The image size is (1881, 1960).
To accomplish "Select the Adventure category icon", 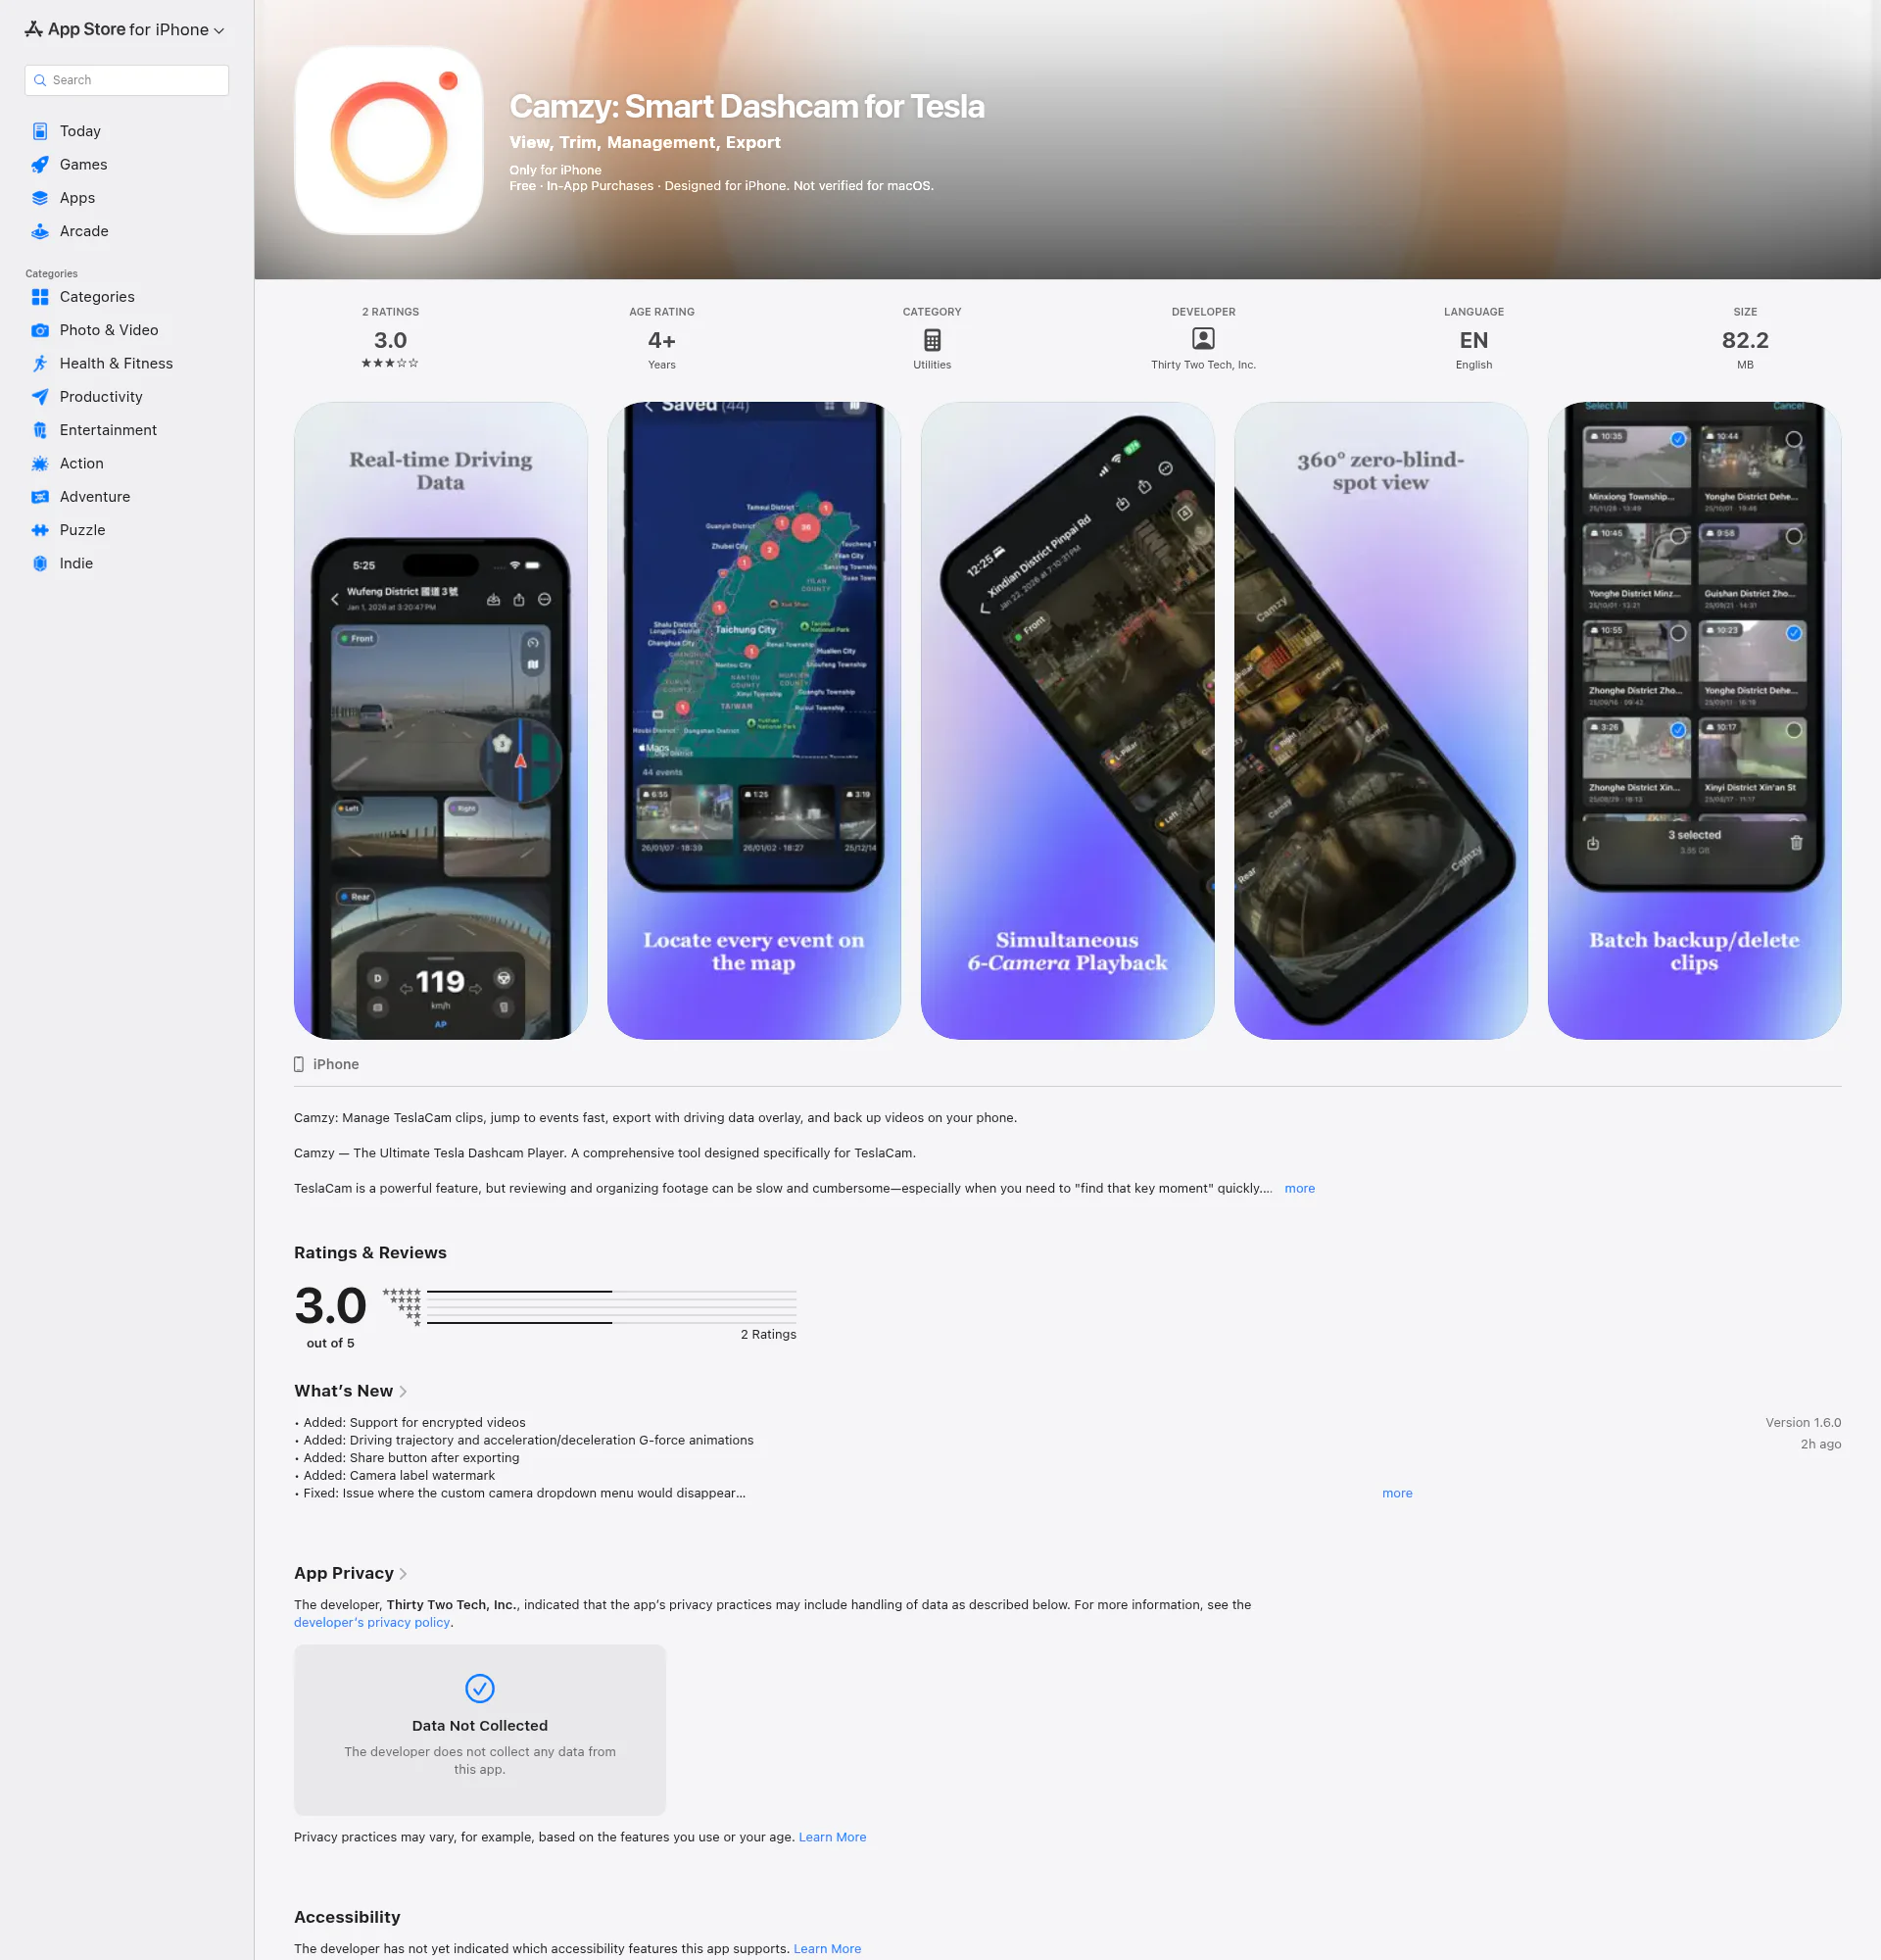I will tap(40, 497).
